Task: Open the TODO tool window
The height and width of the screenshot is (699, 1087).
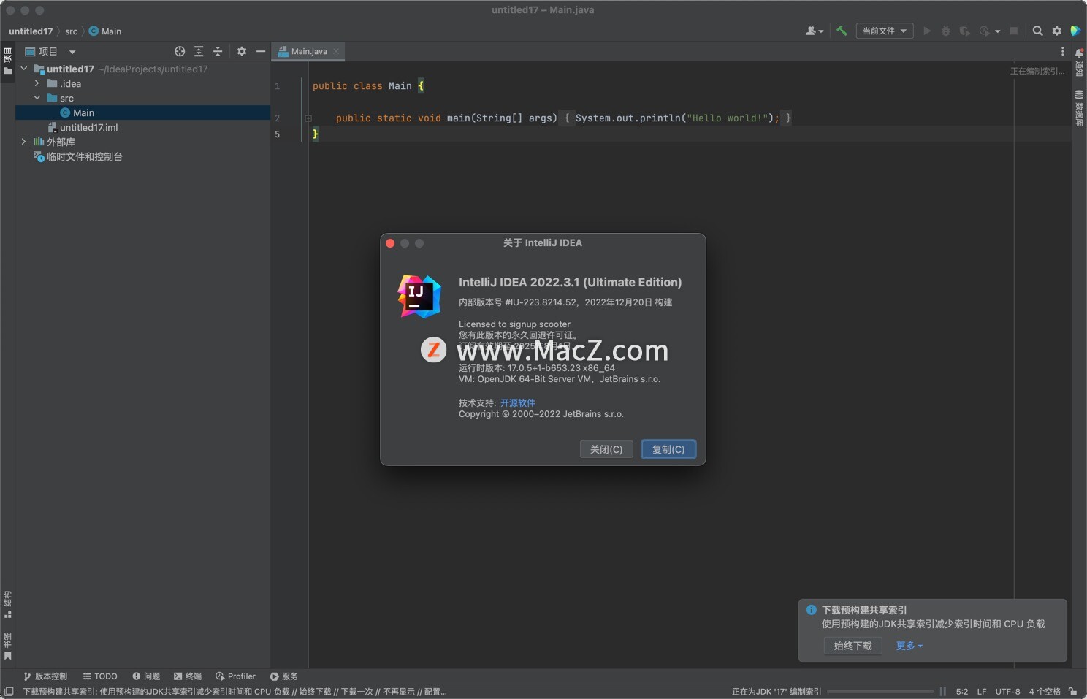Action: click(100, 676)
